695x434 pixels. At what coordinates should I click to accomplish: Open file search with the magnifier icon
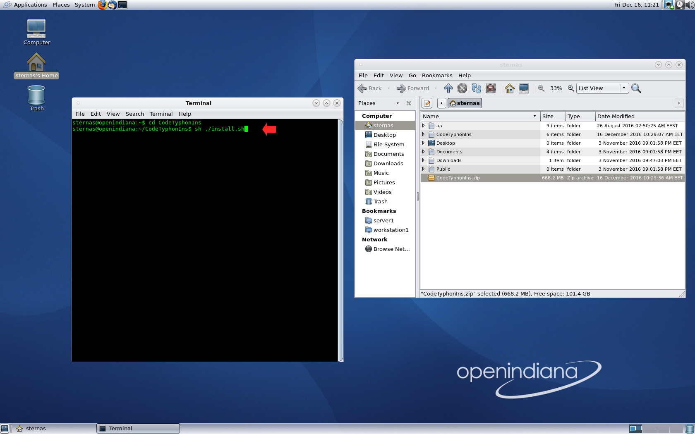[x=636, y=88]
